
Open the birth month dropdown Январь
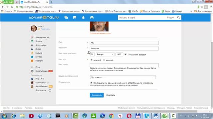105,54
